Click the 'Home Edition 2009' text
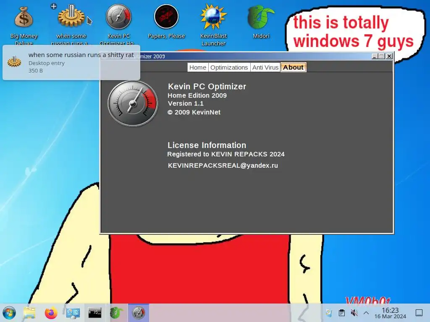This screenshot has width=430, height=322. (x=197, y=96)
